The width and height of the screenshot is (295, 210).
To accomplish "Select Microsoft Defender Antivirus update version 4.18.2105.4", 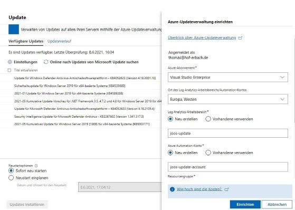I will point(81,109).
